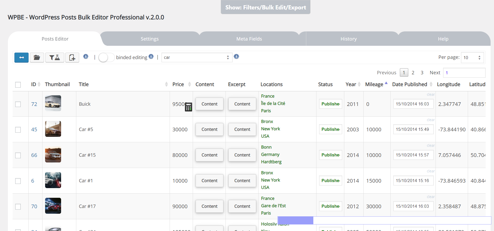Screen dimensions: 494x231
Task: Open the Per page dropdown
Action: pyautogui.click(x=472, y=58)
